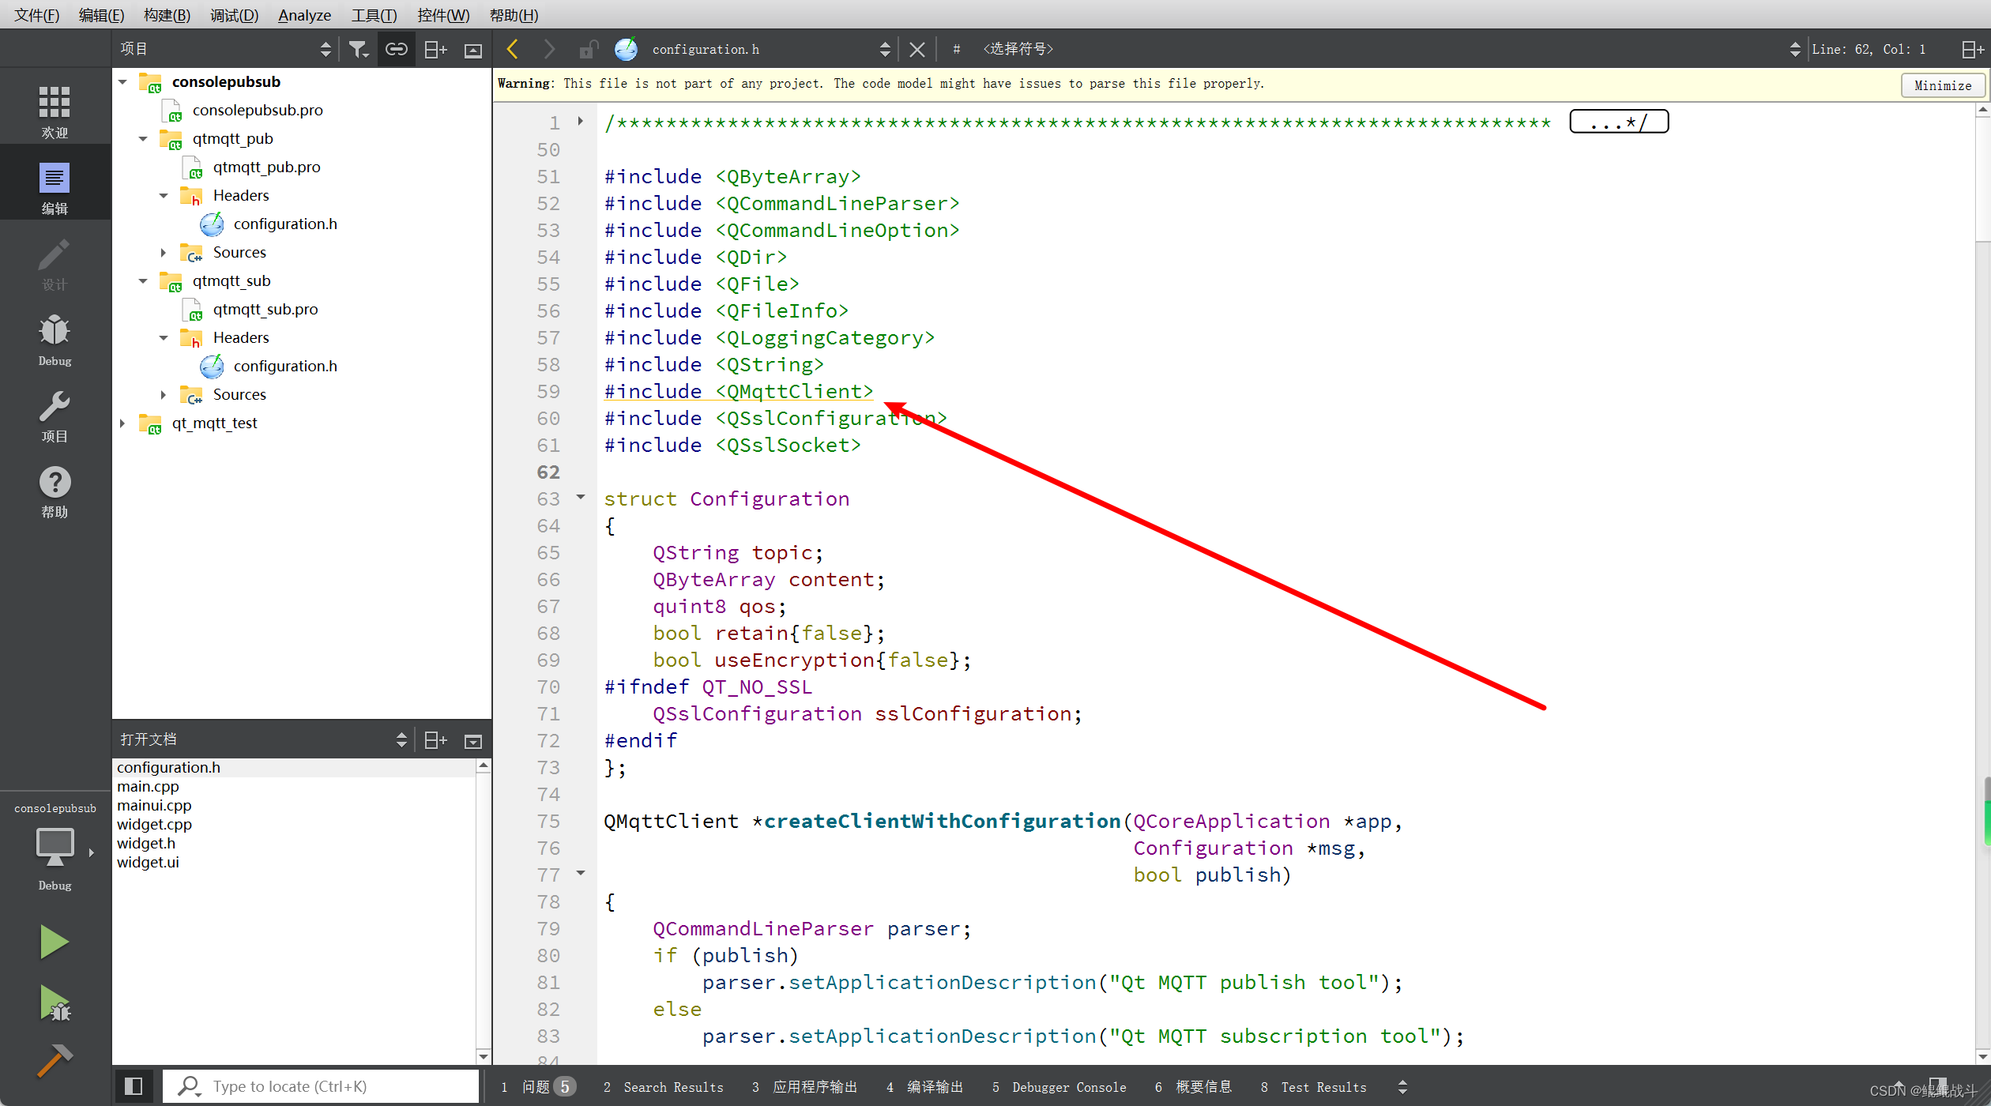
Task: Toggle synchronize with editor link icon
Action: pos(396,50)
